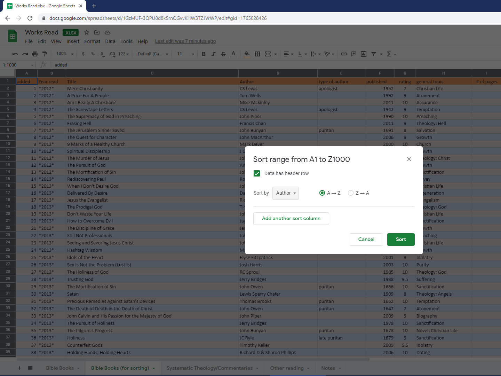Image resolution: width=501 pixels, height=376 pixels.
Task: Select the A→Z sort order
Action: tap(322, 193)
